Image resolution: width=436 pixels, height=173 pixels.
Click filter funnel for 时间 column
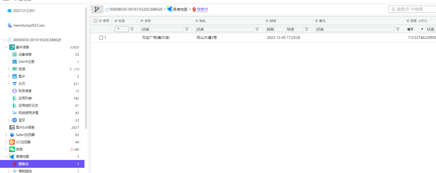(307, 29)
